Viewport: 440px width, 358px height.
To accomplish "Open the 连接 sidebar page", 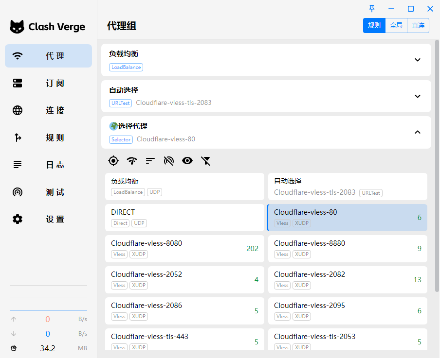I will 48,110.
